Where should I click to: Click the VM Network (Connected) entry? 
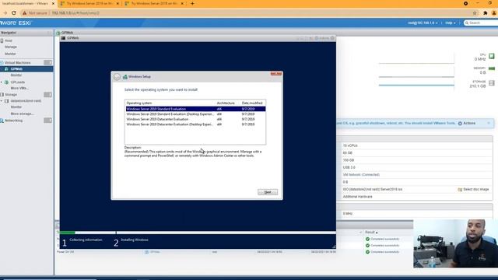tap(361, 175)
